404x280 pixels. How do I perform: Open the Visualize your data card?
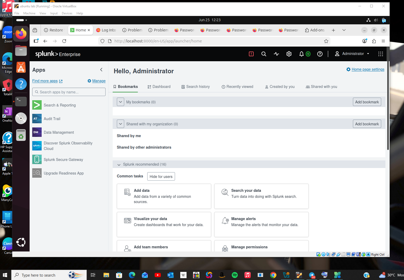click(164, 224)
